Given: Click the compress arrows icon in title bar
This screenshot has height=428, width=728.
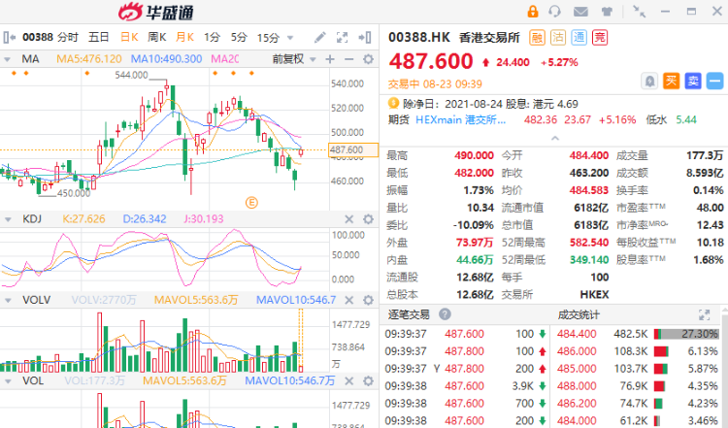Looking at the screenshot, I should pos(640,11).
